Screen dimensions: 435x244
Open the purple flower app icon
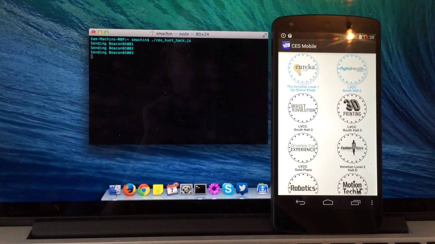click(214, 189)
